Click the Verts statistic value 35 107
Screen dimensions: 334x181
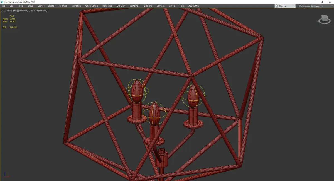pos(13,21)
